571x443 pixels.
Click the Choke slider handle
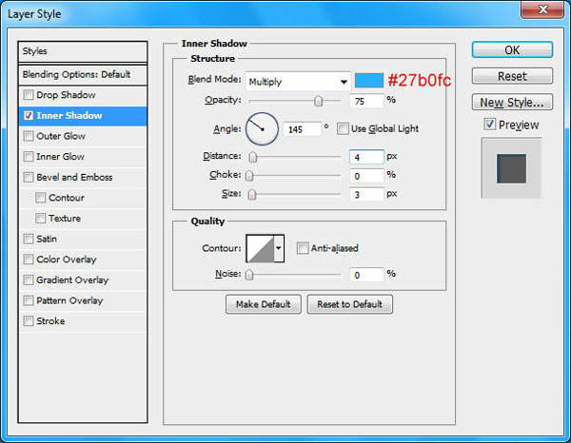coord(249,176)
